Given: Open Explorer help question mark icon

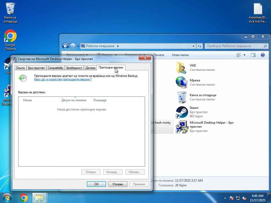Looking at the screenshot, I should pyautogui.click(x=263, y=55).
